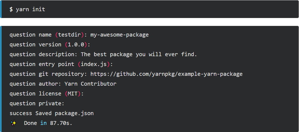Open the github.com/yarnpkg repository URL
Image resolution: width=299 pixels, height=132 pixels.
[166, 74]
